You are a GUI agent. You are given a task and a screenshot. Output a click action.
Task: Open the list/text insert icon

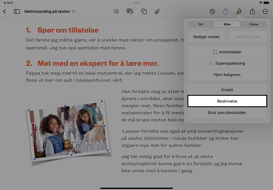click(x=116, y=11)
